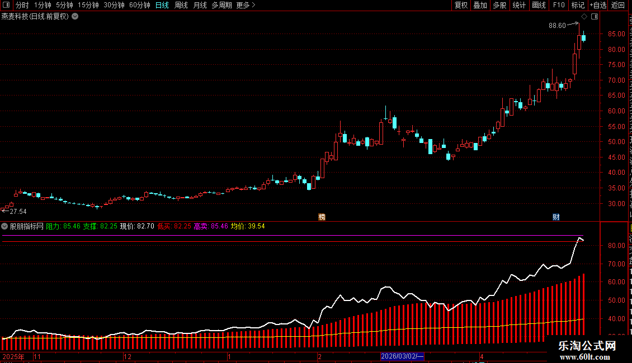The width and height of the screenshot is (632, 363).
Task: Click the 财 financial report marker
Action: click(x=556, y=217)
